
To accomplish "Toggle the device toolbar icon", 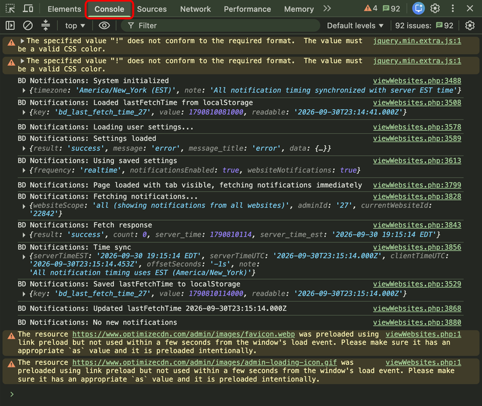I will pyautogui.click(x=28, y=9).
